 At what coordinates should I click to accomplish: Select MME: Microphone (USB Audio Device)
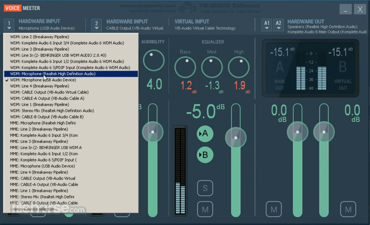[x=71, y=166]
